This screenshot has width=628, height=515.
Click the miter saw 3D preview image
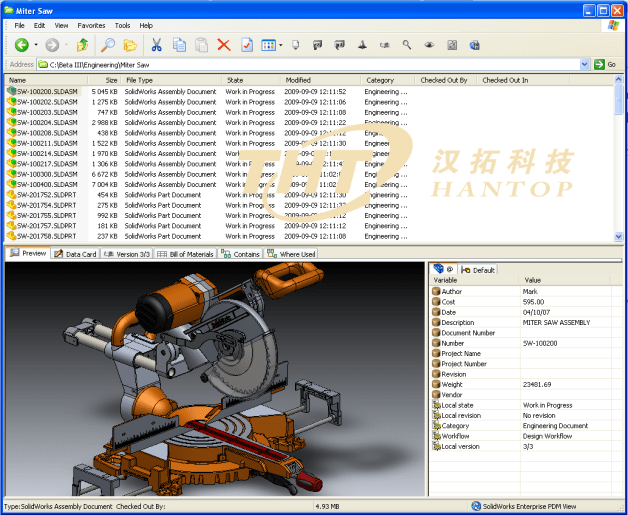point(215,379)
